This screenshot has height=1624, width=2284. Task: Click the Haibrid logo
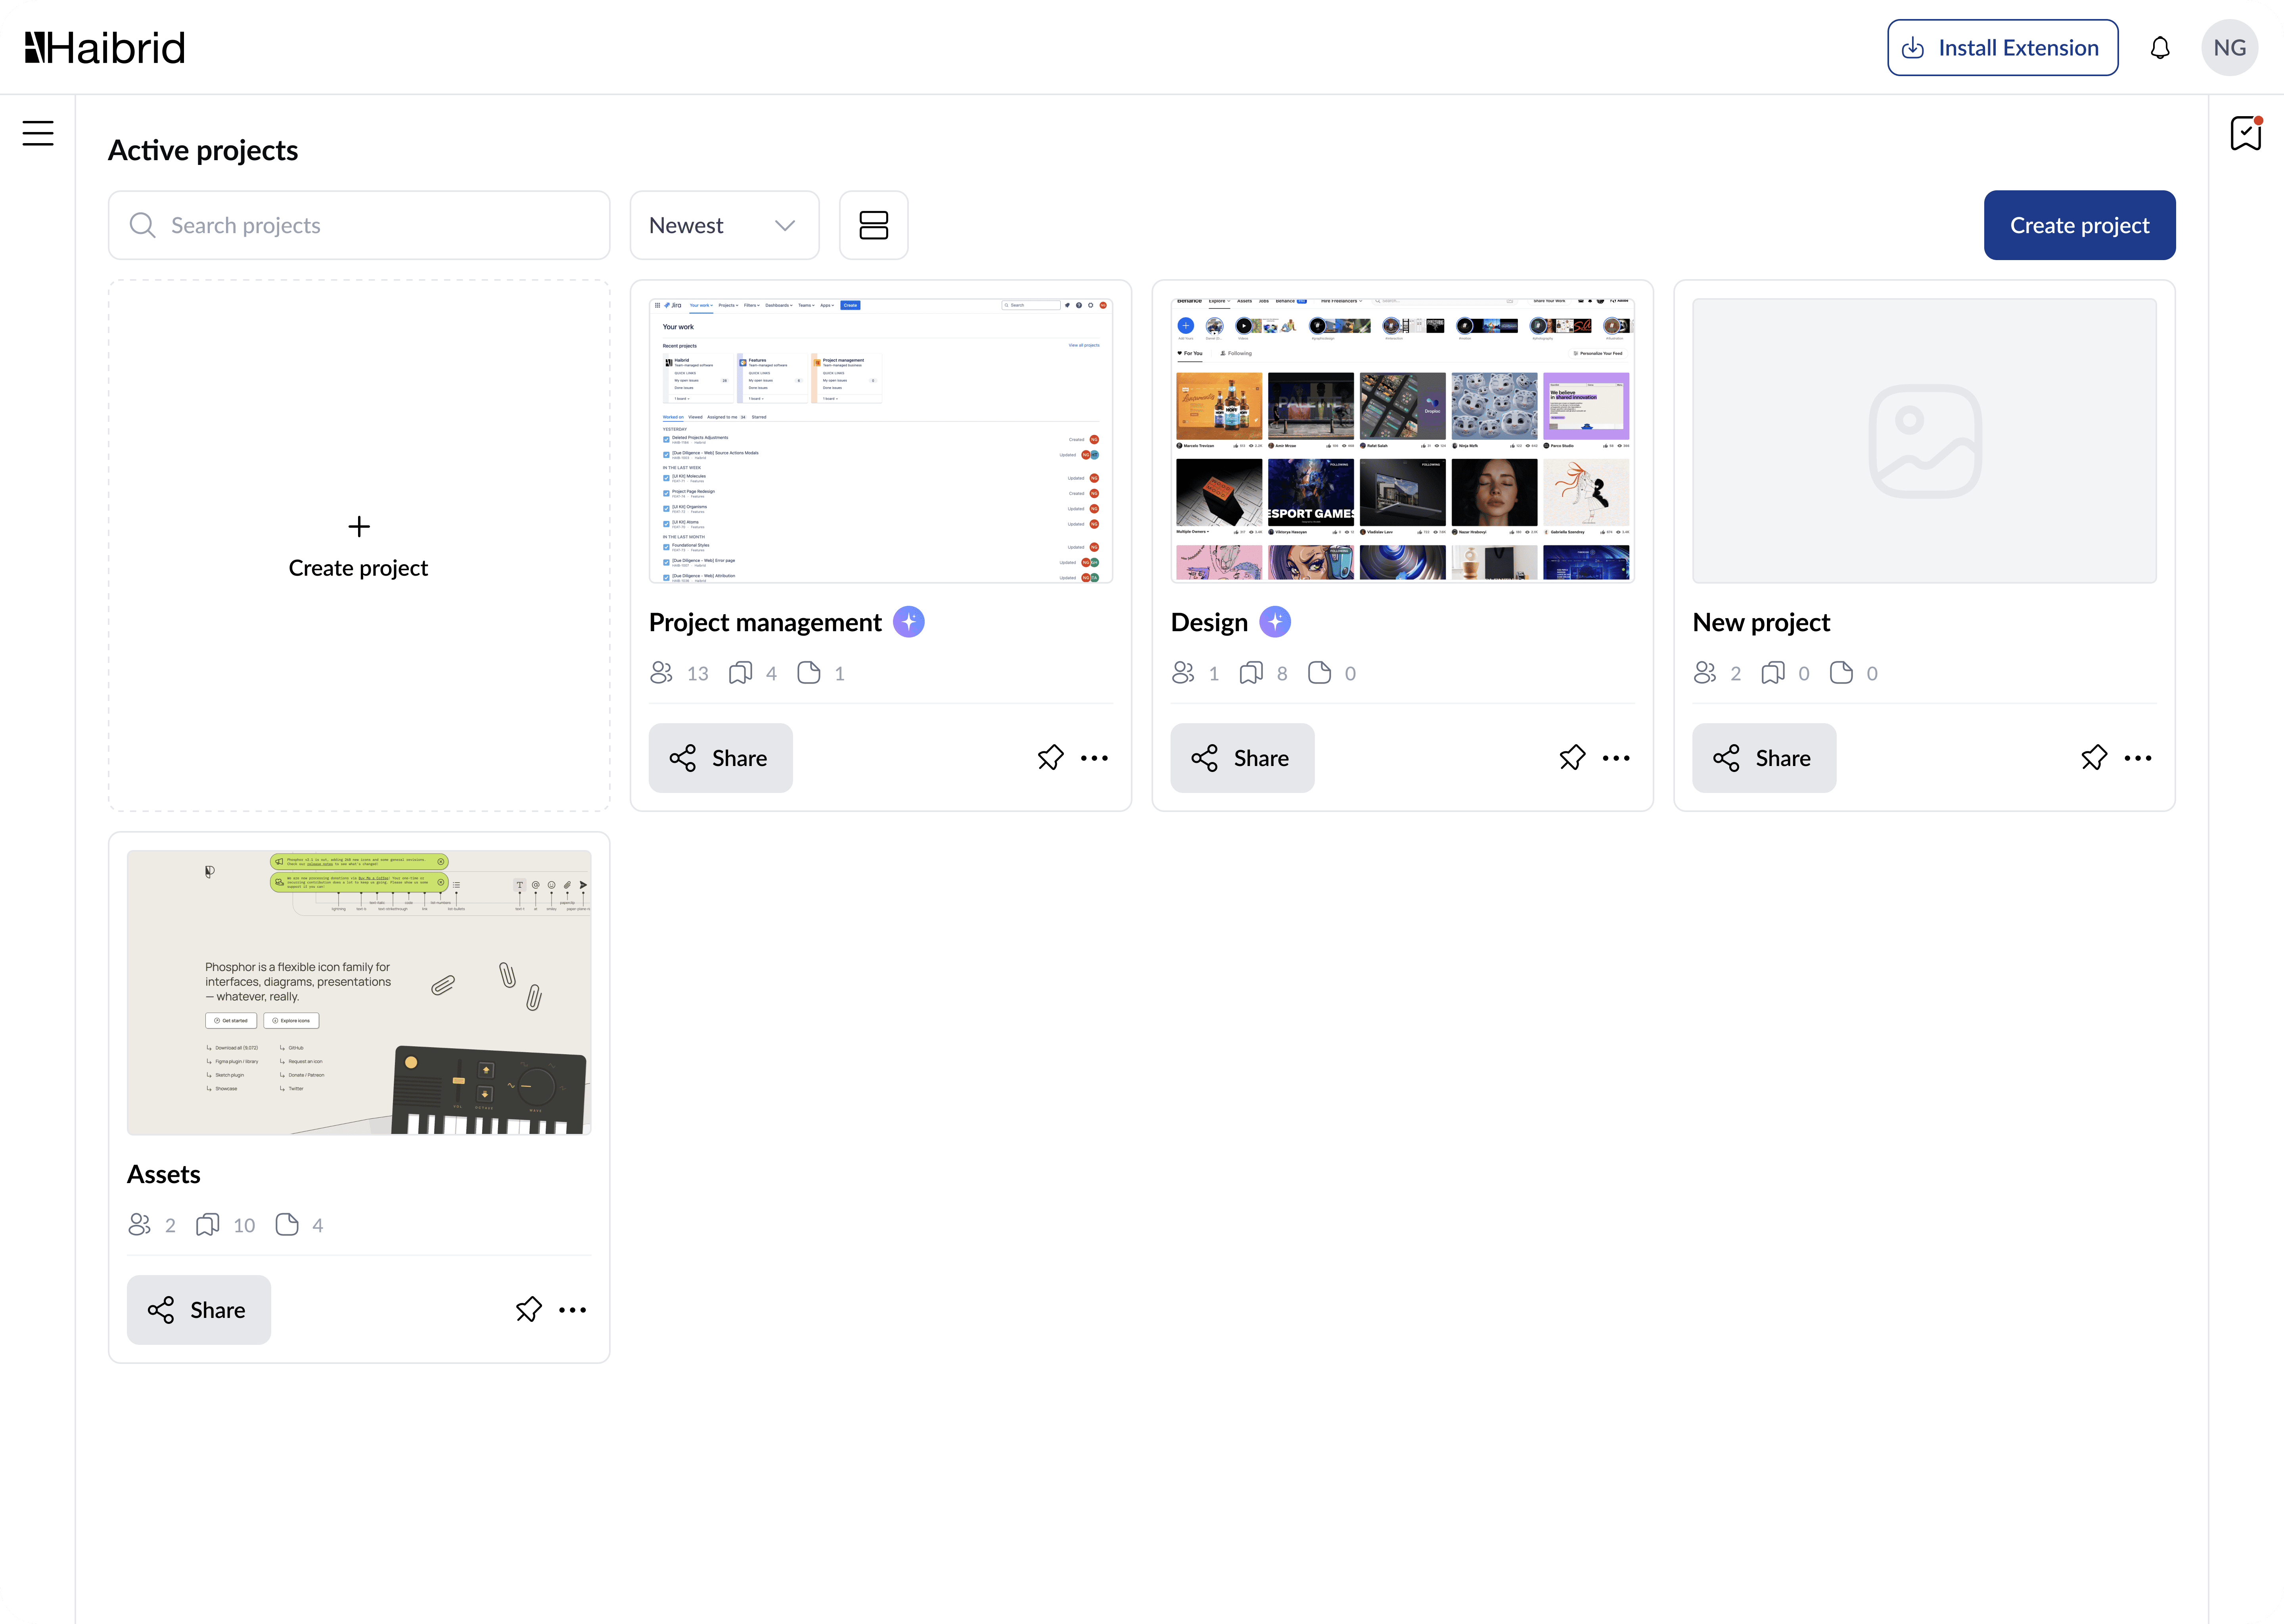click(105, 48)
